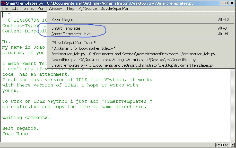Switch to *Bookmarks for Bookmarker_Idle.py* window

83,48
